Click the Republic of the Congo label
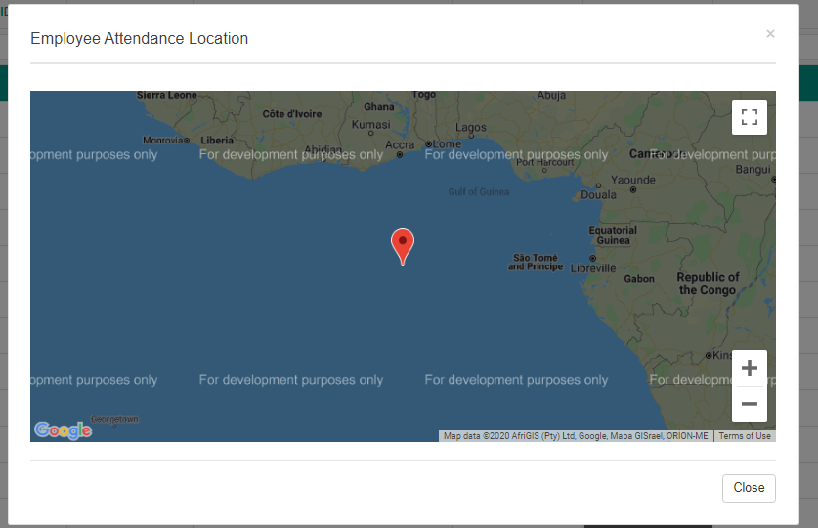Screen dimensions: 818x531 point(708,283)
